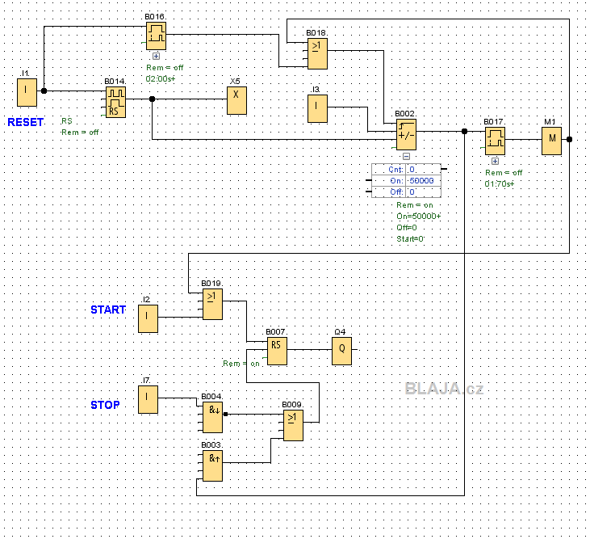Click the B004 NAND edge block

(212, 417)
